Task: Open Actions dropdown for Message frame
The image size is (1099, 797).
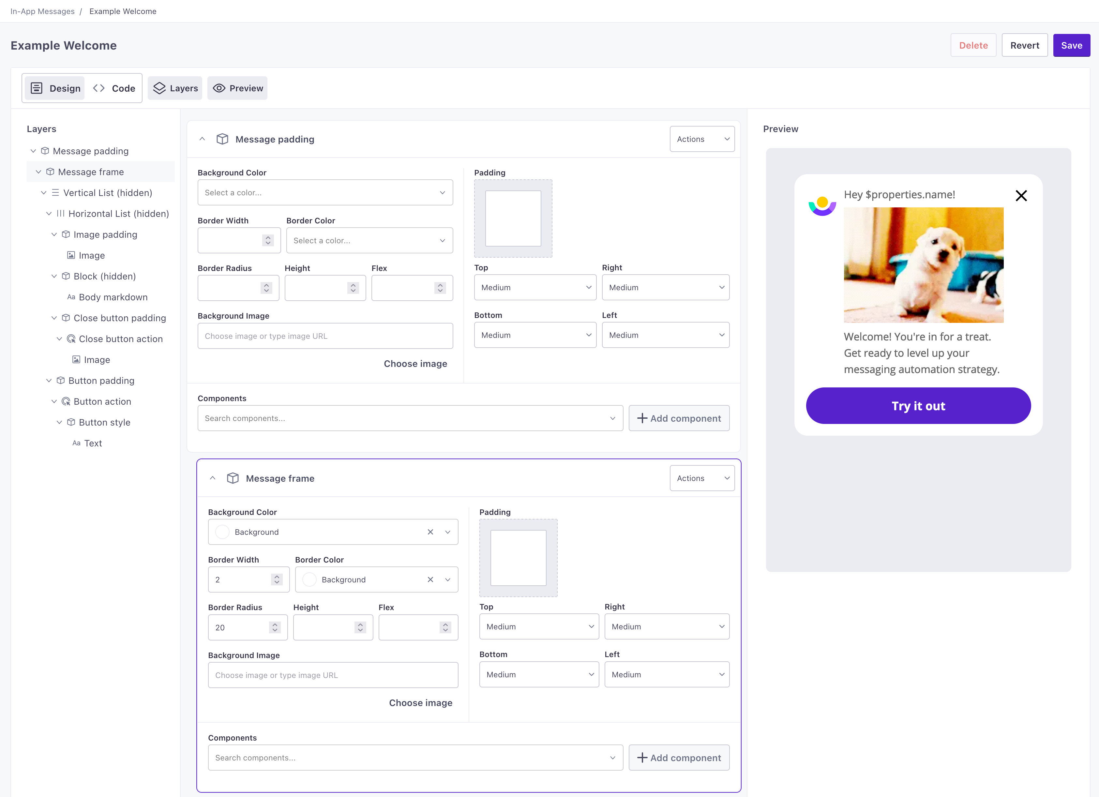Action: click(x=702, y=478)
